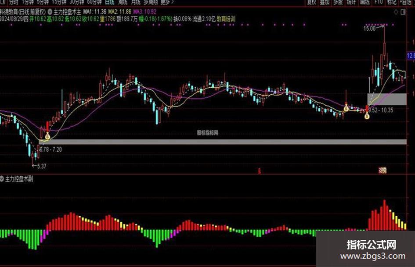Open the 复权 adjustment menu
This screenshot has width=415, height=267.
(x=311, y=2)
